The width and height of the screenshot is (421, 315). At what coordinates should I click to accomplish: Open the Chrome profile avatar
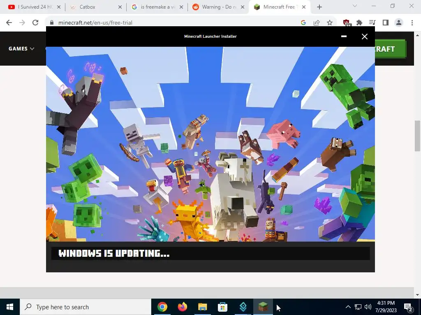coord(399,23)
